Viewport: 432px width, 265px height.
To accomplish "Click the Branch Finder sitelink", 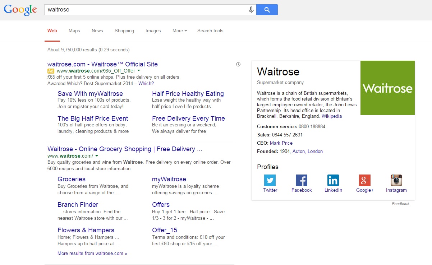I will (x=78, y=204).
